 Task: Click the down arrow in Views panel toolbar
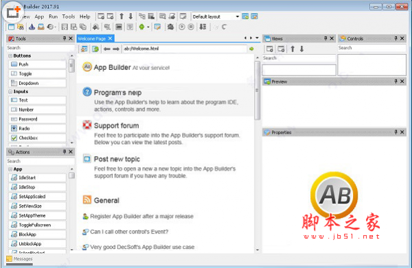301,49
